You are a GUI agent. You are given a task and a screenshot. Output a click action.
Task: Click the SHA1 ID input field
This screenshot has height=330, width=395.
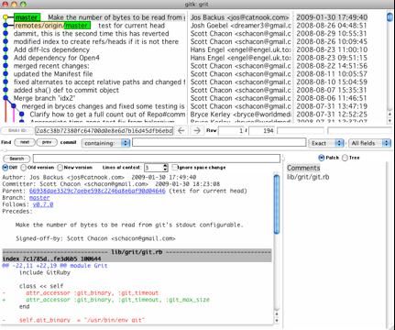click(104, 131)
